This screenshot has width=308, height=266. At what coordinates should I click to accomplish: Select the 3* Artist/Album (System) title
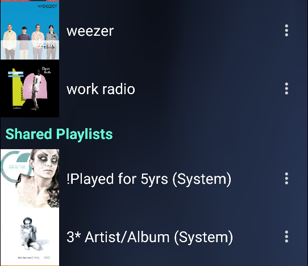click(x=149, y=237)
